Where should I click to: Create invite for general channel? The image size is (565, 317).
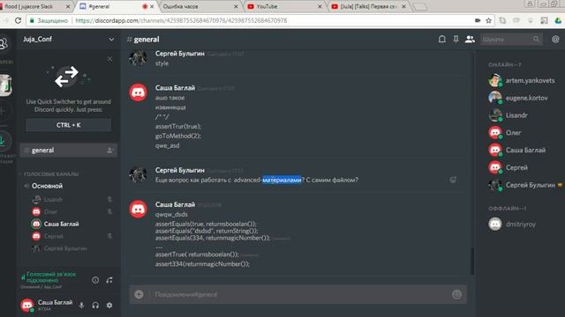110,151
